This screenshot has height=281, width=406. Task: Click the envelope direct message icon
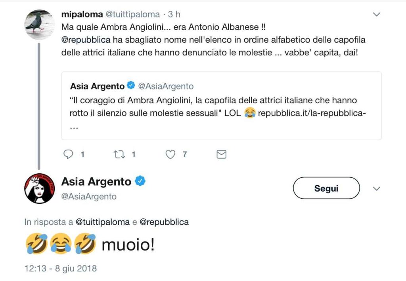(221, 154)
